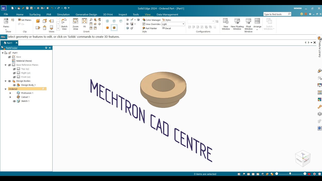Create a New Floating Window
The width and height of the screenshot is (322, 181).
pyautogui.click(x=237, y=24)
